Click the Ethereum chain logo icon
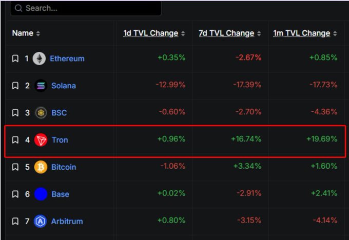349x240 pixels. (39, 58)
